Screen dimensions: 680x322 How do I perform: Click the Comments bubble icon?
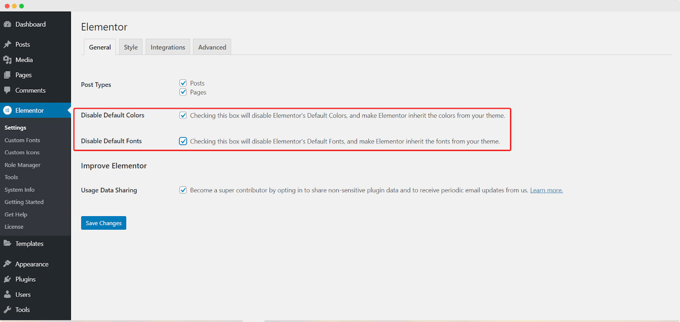[x=7, y=90]
